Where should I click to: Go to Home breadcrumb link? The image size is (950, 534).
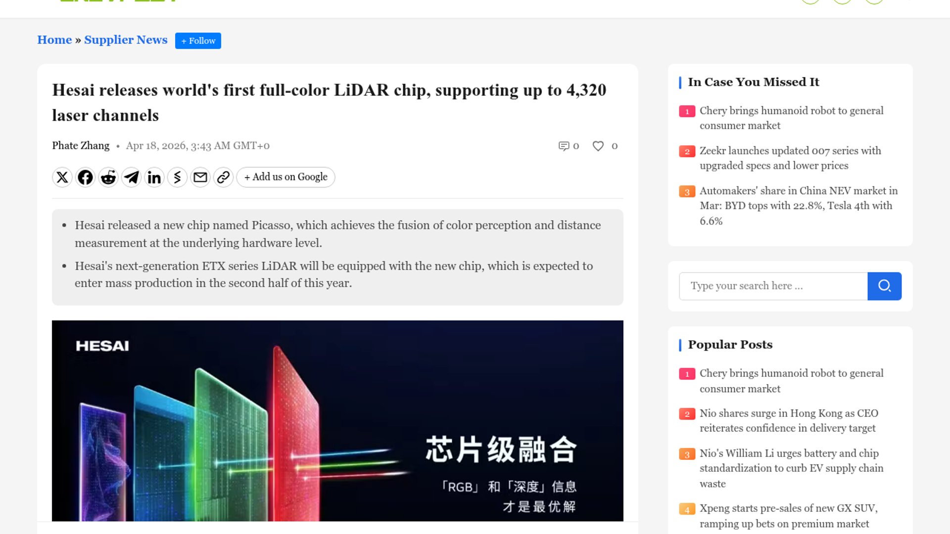(54, 40)
